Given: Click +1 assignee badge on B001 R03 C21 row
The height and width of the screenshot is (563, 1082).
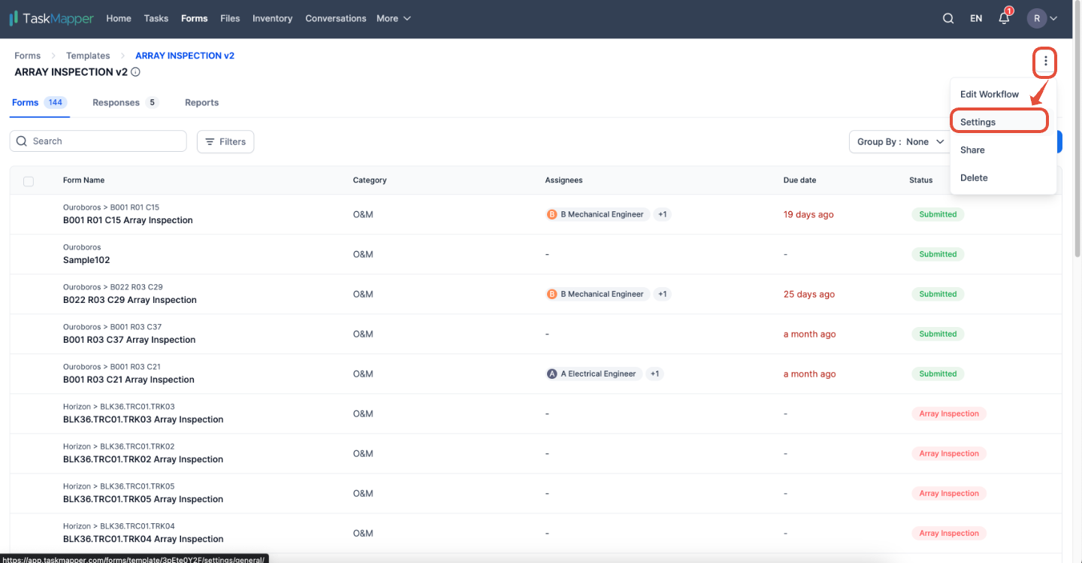Looking at the screenshot, I should 654,374.
